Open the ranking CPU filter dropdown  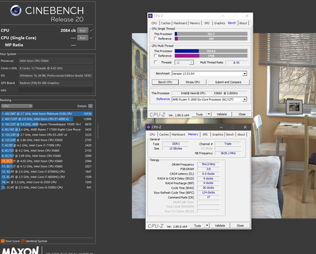[17, 106]
